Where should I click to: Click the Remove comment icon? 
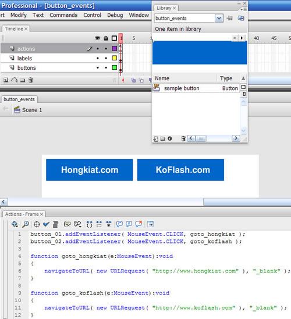[139, 224]
